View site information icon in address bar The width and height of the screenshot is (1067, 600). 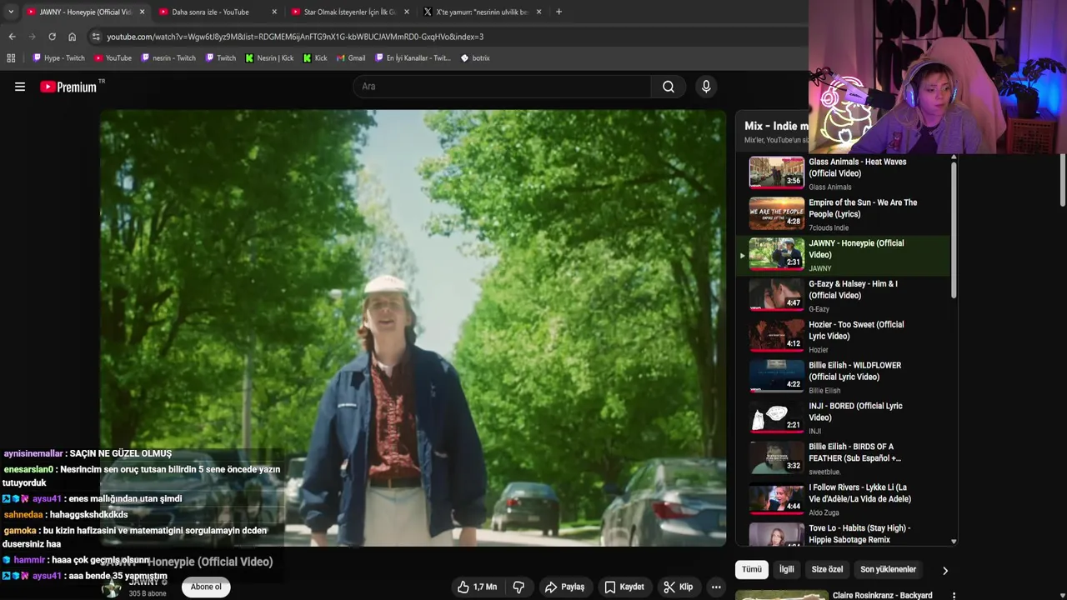96,37
